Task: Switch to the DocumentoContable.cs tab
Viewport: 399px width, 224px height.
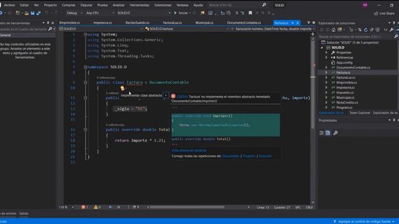Action: pos(244,22)
